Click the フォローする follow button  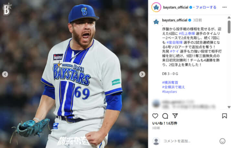click(206, 7)
